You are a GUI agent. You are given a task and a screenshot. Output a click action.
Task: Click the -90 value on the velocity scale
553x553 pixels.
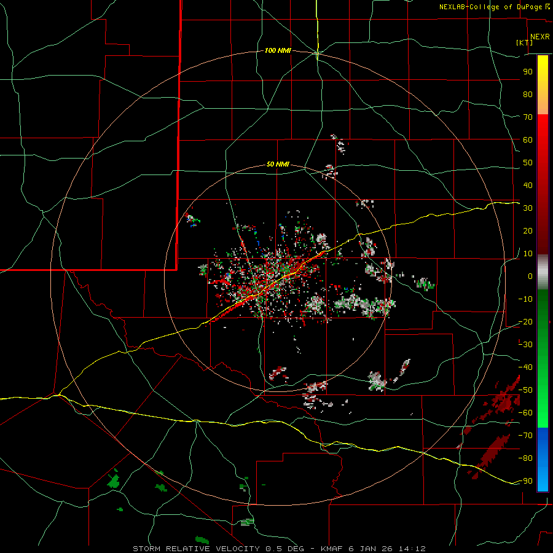click(525, 481)
